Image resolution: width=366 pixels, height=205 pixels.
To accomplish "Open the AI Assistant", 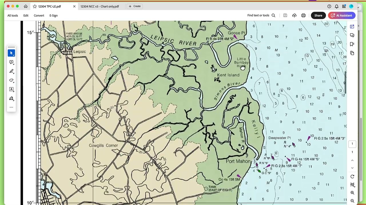I will point(342,15).
